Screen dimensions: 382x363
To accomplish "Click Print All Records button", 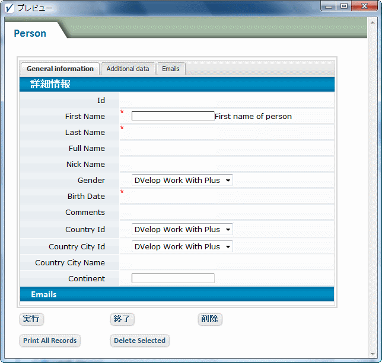I will click(x=50, y=341).
